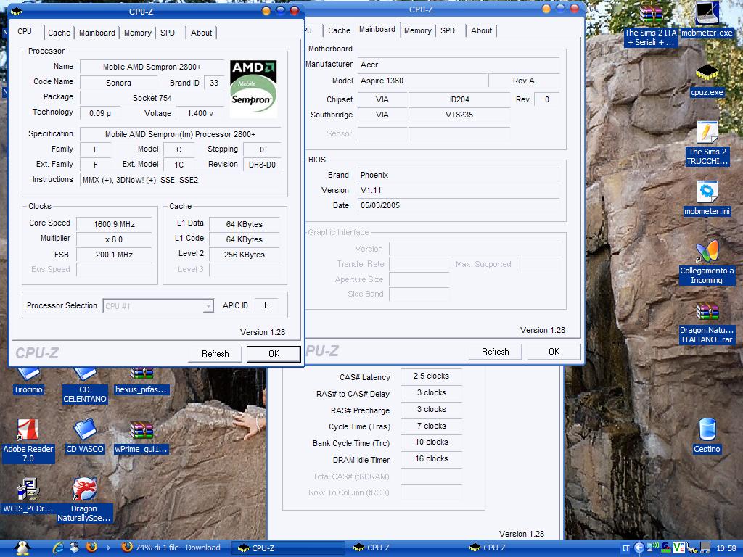Image resolution: width=743 pixels, height=557 pixels.
Task: Open The Sims 2 ITA + Seriali archive
Action: point(651,25)
